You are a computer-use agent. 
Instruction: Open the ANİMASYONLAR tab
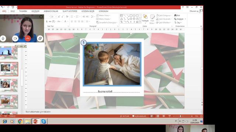click(x=51, y=11)
